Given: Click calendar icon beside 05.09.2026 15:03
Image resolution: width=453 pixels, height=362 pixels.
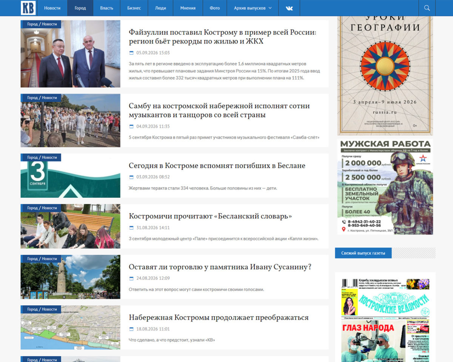Looking at the screenshot, I should [x=131, y=53].
